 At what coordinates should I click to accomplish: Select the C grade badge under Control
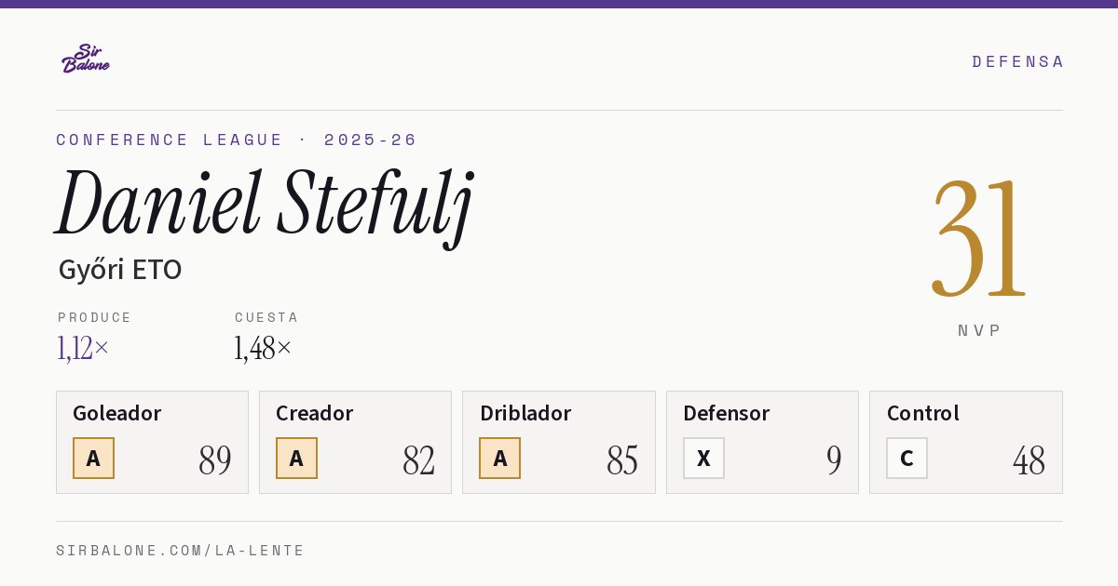coord(907,458)
